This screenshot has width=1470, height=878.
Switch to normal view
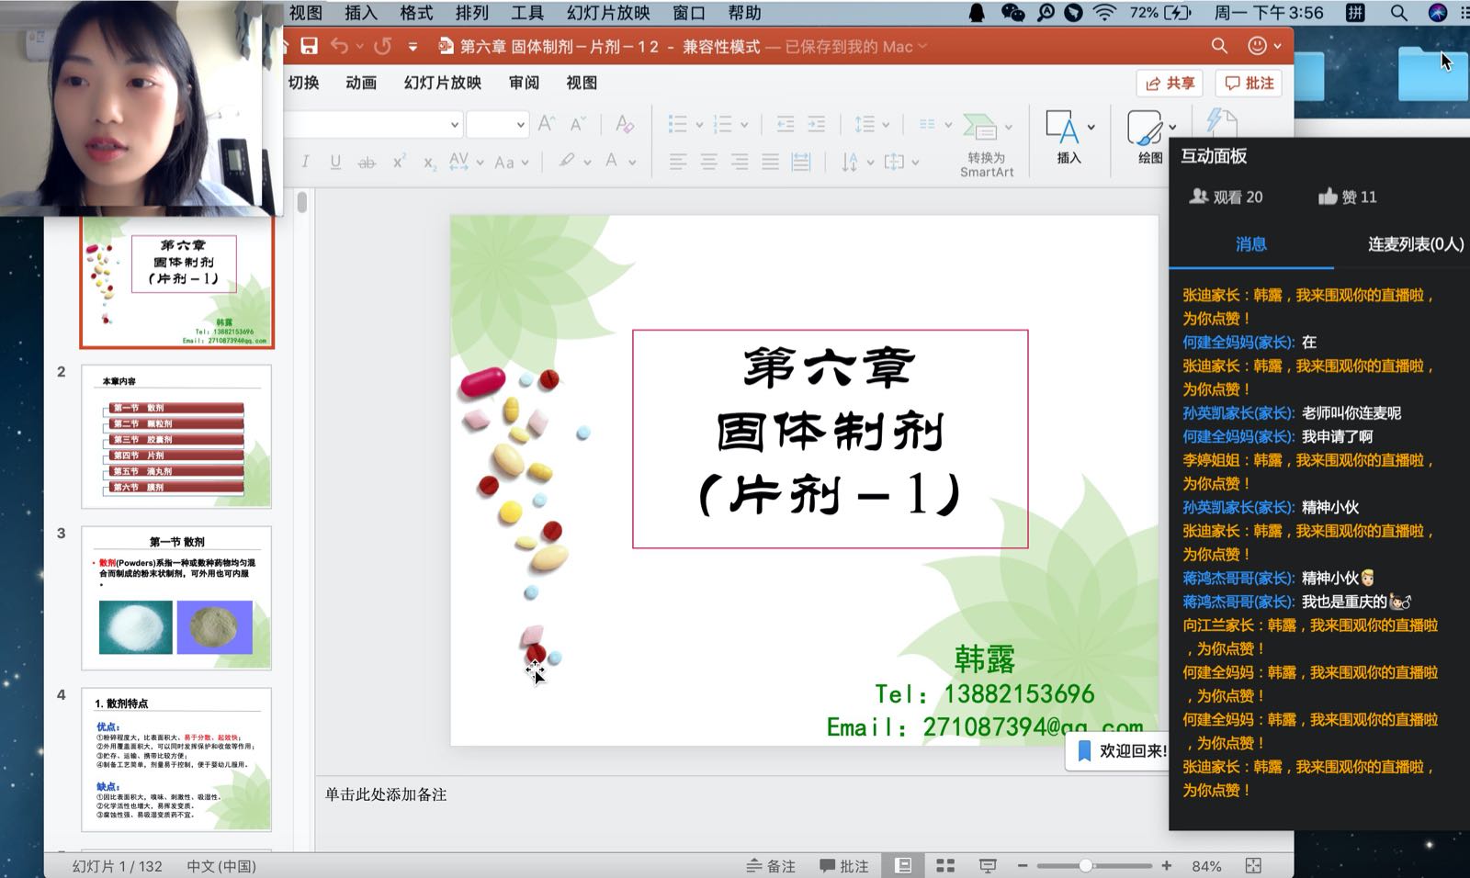[x=904, y=866]
